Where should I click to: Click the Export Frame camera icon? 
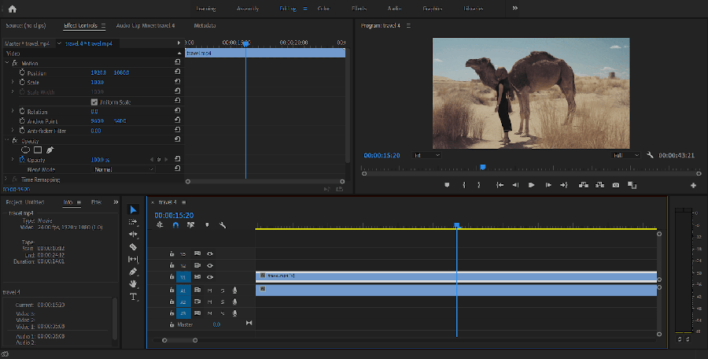616,185
